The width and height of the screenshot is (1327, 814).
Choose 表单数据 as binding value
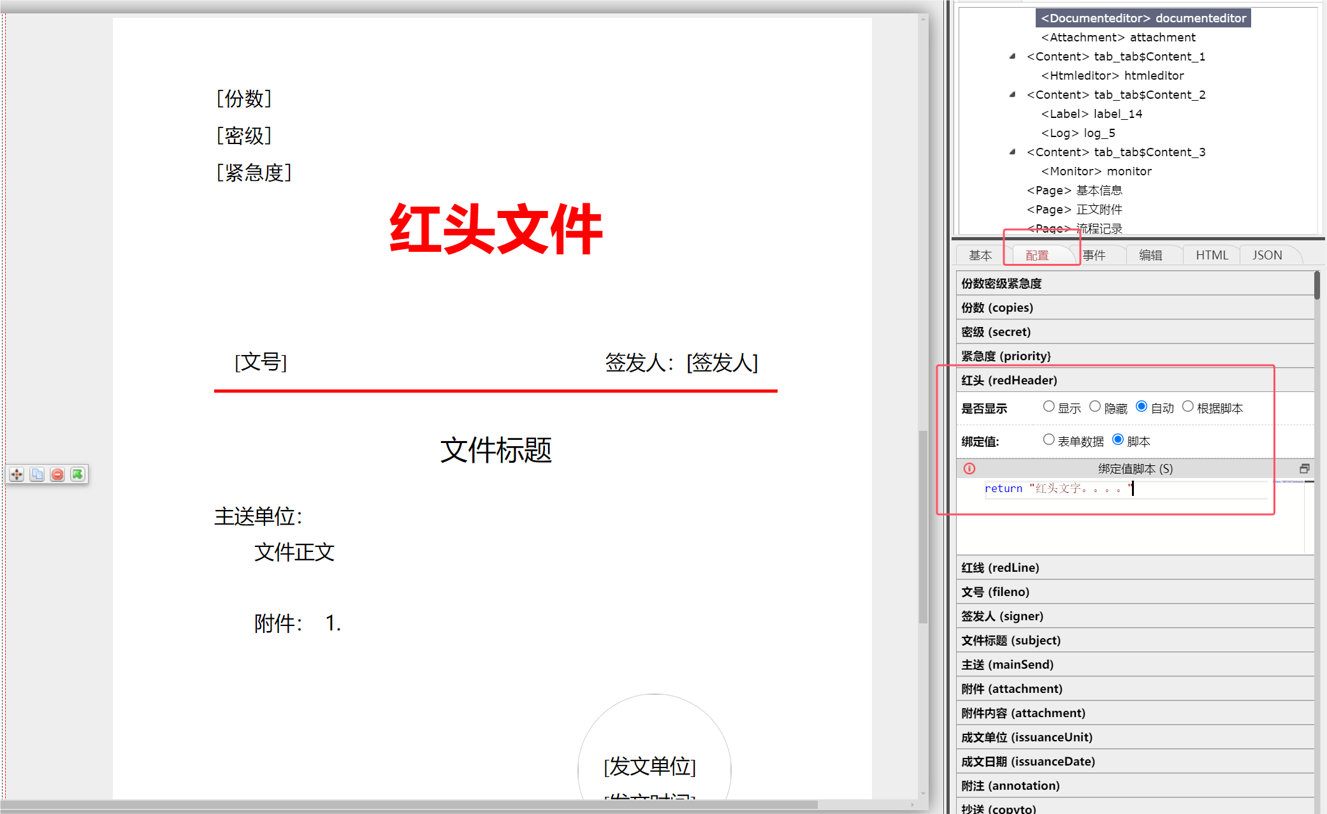point(1048,440)
